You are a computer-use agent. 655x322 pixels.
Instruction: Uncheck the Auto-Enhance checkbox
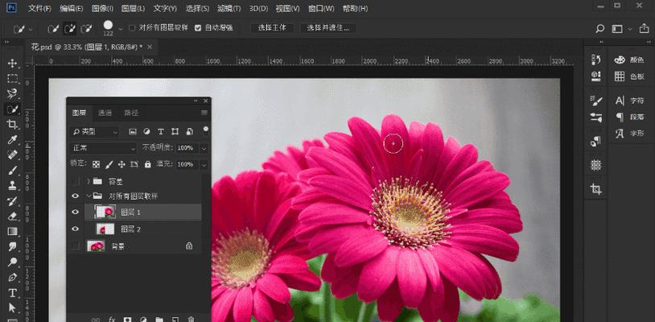[x=198, y=28]
